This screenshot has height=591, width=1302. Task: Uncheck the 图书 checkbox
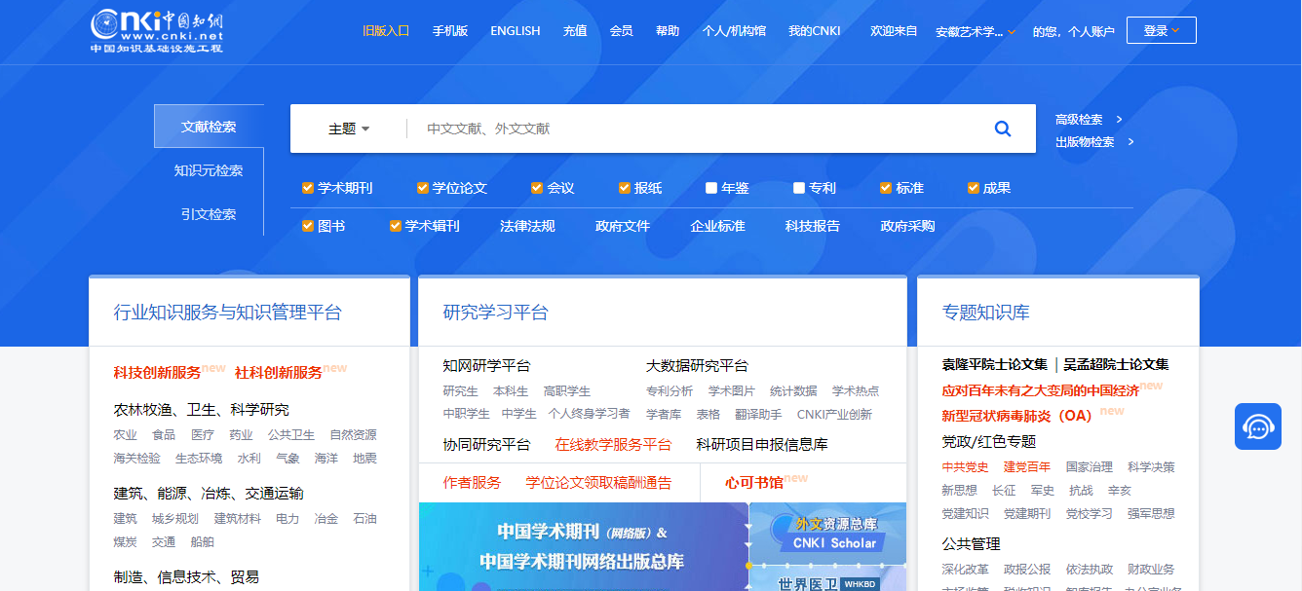coord(308,226)
